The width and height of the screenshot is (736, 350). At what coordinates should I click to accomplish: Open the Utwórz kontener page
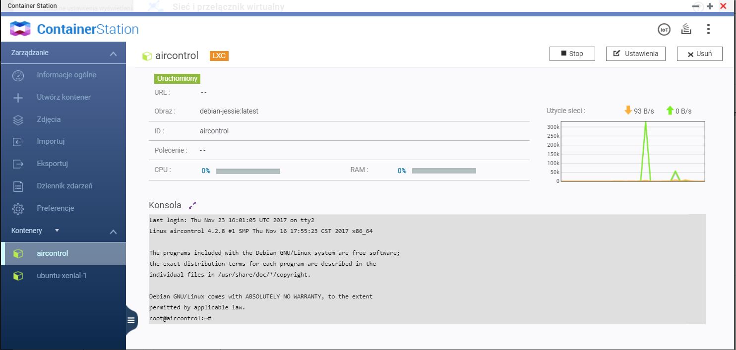[63, 98]
